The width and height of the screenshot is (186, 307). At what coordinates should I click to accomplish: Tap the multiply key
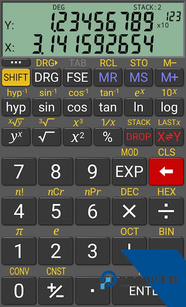click(129, 211)
